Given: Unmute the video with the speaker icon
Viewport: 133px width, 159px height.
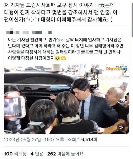Looking at the screenshot, I should tap(121, 127).
